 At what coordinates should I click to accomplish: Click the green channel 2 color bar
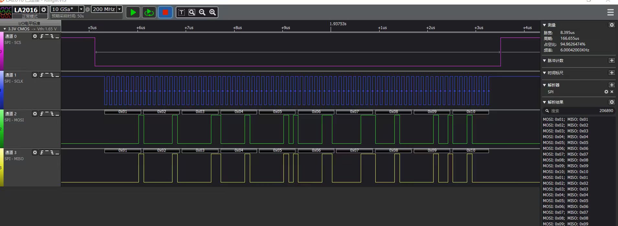[x=2, y=129]
